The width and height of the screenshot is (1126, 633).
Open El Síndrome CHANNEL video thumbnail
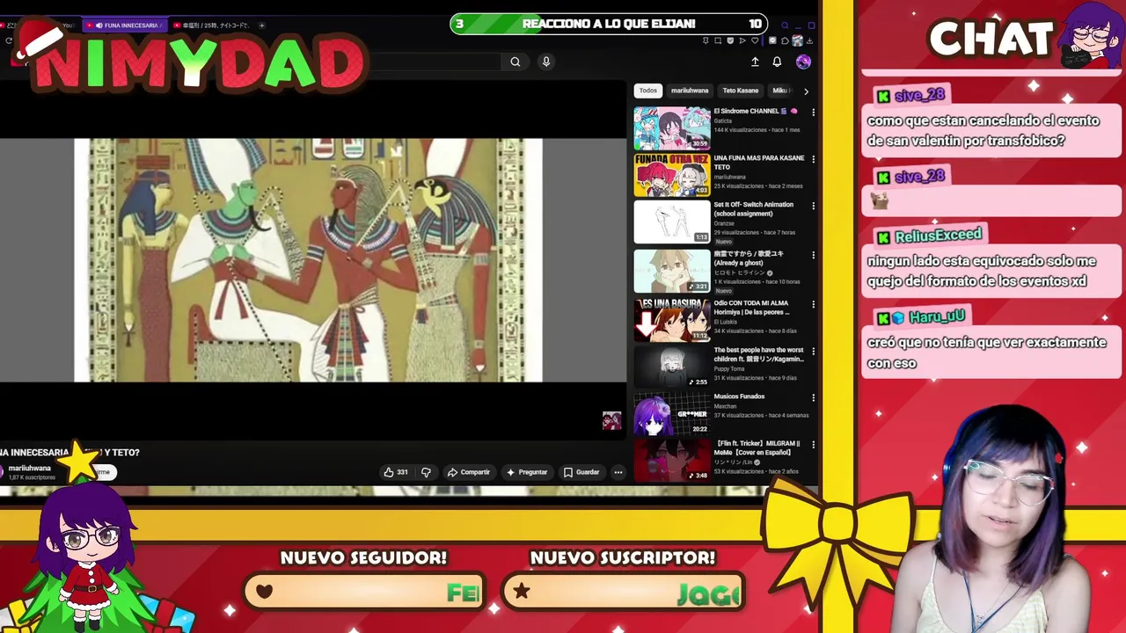point(672,128)
